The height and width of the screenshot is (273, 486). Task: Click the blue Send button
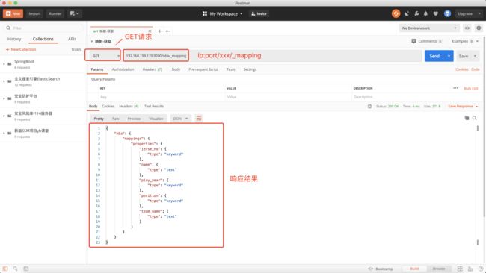pos(434,56)
